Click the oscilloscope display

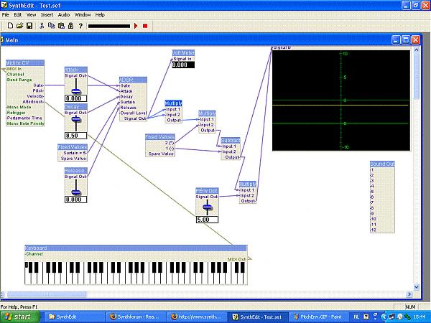(341, 100)
